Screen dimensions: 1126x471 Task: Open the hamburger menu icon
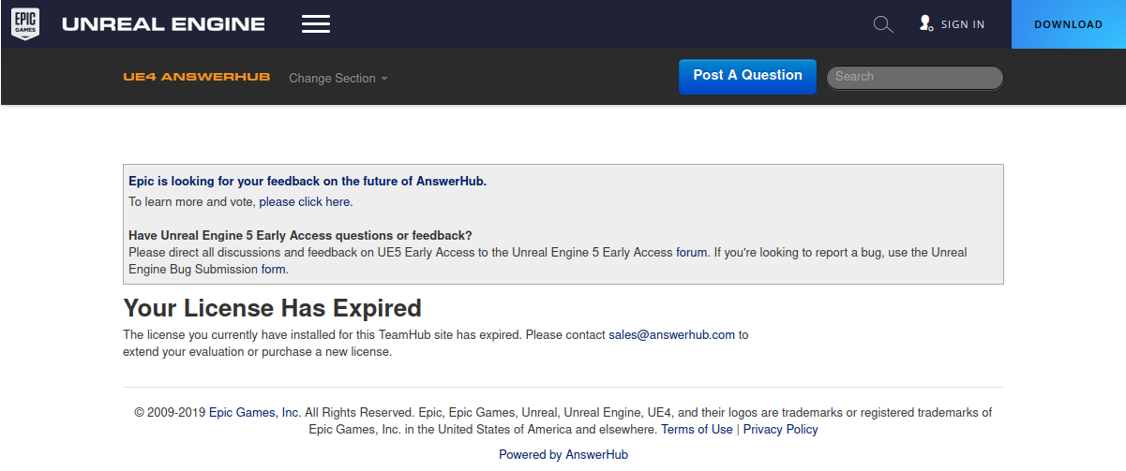coord(316,24)
